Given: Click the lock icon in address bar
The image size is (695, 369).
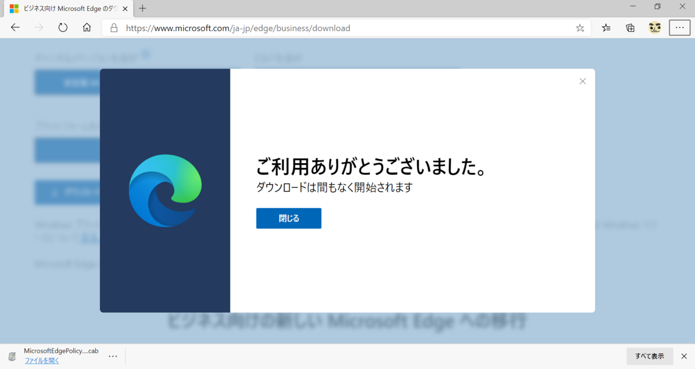Looking at the screenshot, I should click(114, 28).
